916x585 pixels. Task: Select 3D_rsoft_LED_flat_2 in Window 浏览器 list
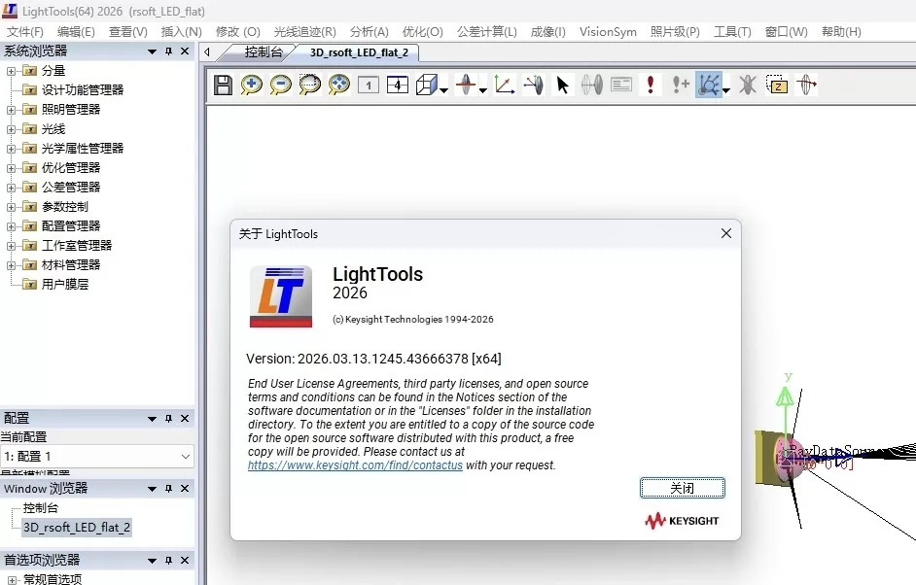pos(77,528)
